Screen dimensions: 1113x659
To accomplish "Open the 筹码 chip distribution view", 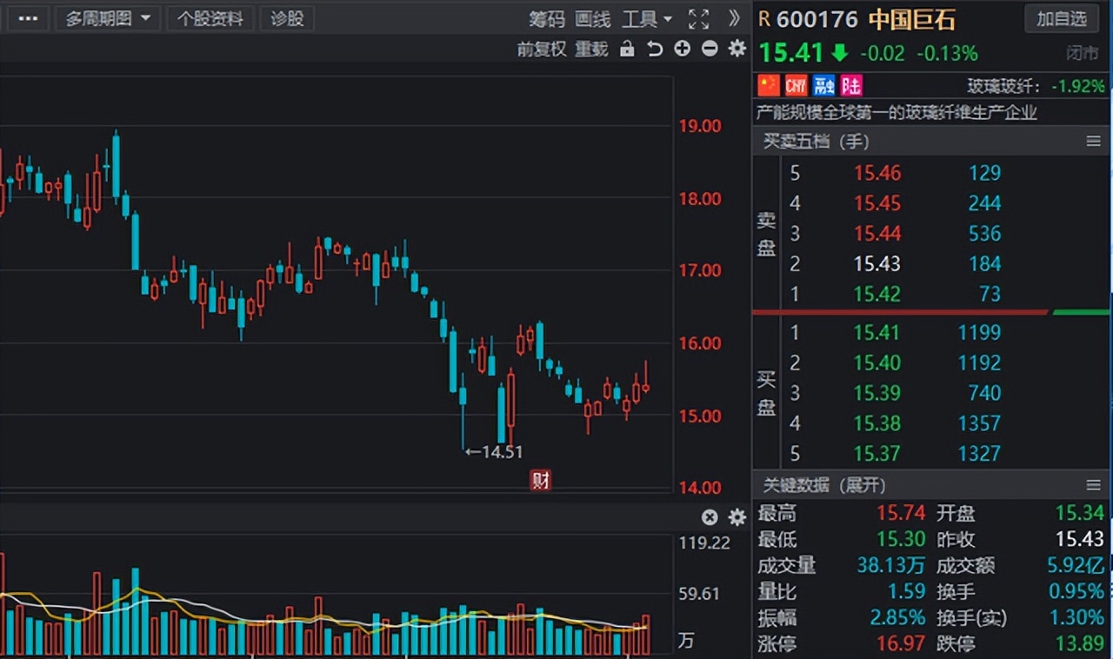I will [546, 19].
